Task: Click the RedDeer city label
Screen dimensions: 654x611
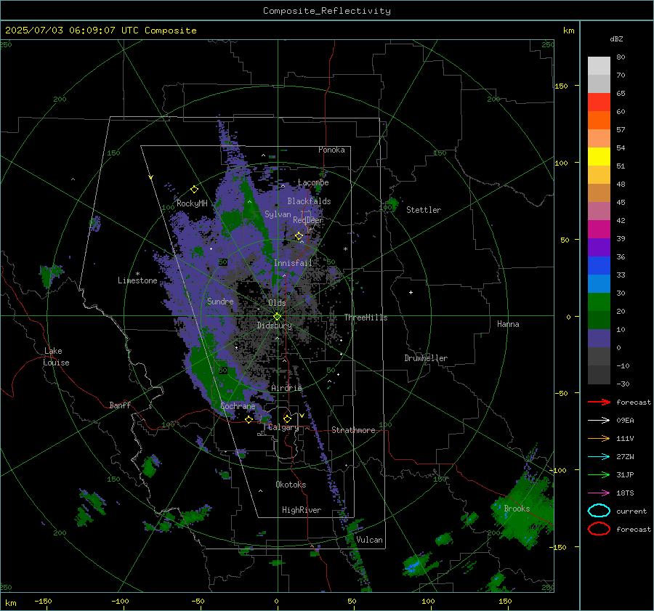Action: pos(308,220)
